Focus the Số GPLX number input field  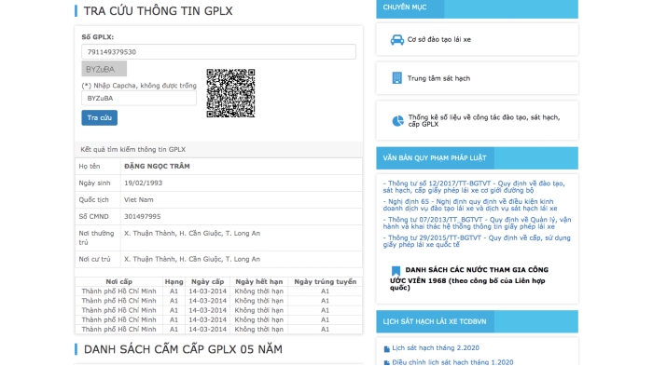[218, 52]
